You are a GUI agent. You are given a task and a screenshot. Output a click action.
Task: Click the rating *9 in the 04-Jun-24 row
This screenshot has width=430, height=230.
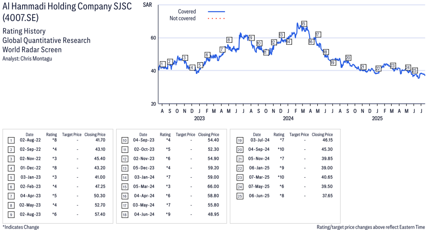pyautogui.click(x=168, y=214)
